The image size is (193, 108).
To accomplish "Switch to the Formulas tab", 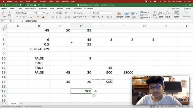I will [43, 9].
